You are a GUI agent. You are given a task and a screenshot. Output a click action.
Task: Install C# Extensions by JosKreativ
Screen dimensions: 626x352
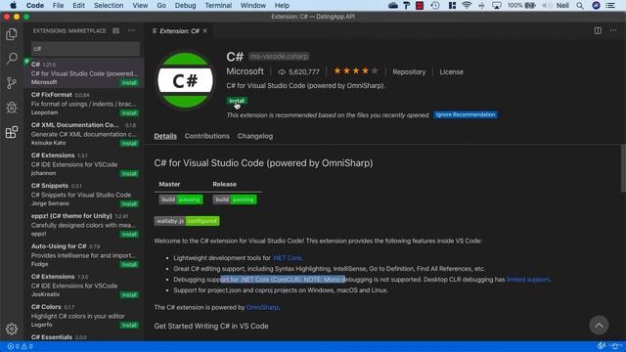click(129, 295)
